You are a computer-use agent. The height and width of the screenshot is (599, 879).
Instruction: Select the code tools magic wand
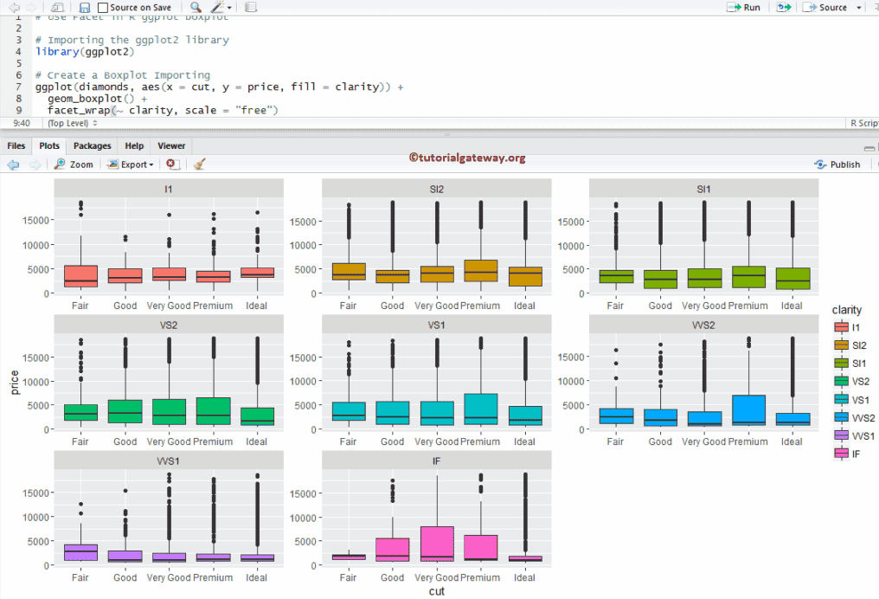coord(217,7)
